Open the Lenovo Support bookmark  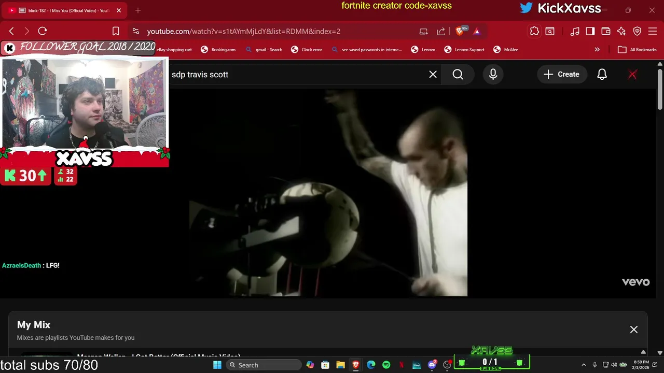point(464,50)
